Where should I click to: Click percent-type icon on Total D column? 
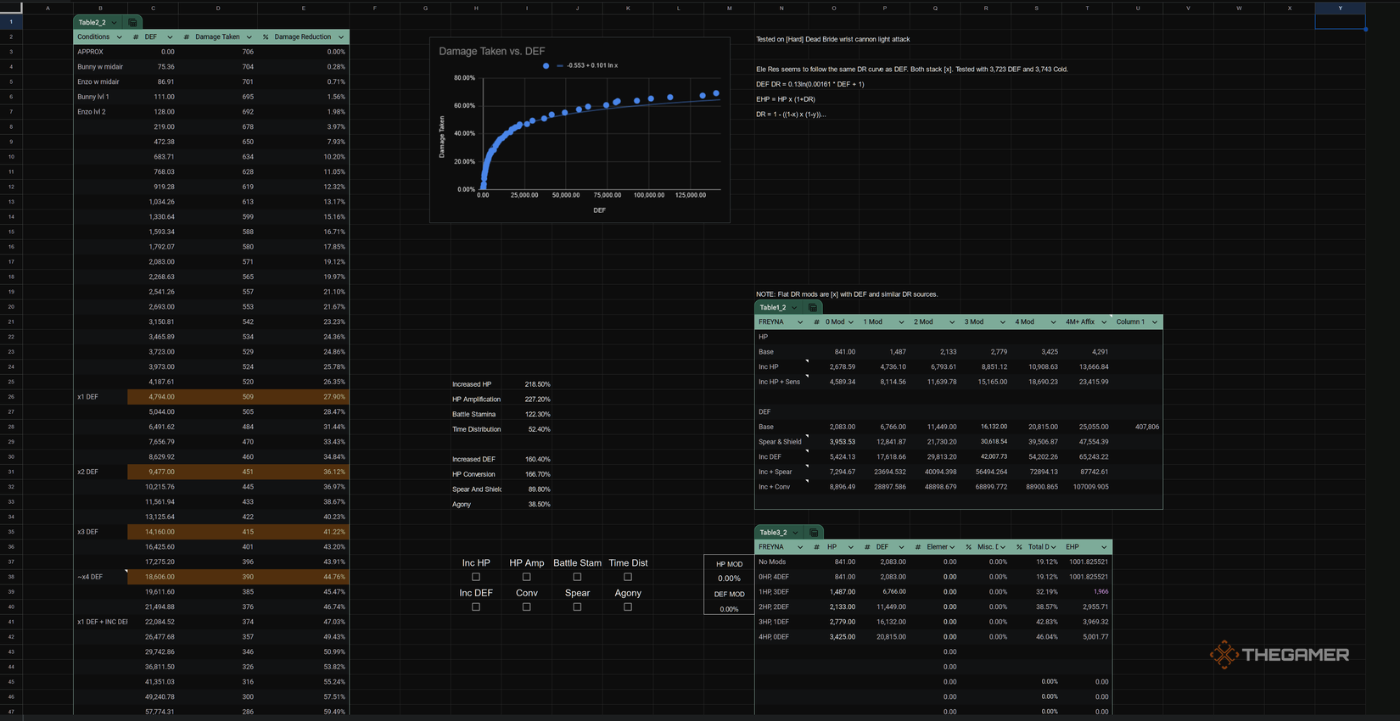(x=1019, y=547)
